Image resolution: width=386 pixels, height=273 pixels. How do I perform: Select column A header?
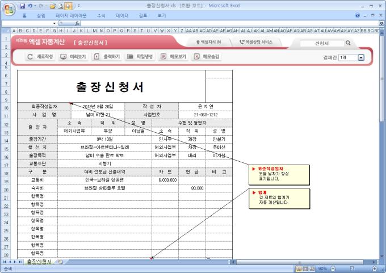coord(14,31)
